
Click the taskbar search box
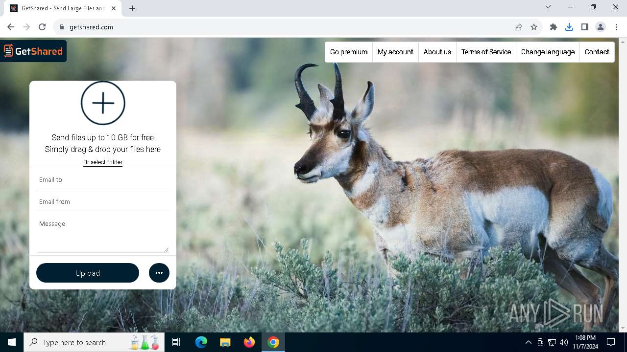(94, 342)
